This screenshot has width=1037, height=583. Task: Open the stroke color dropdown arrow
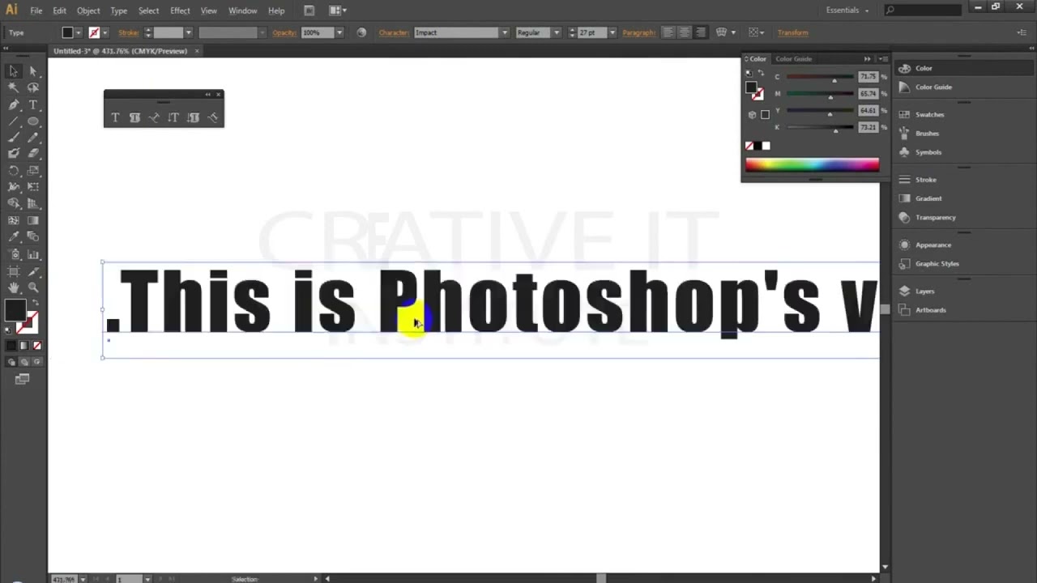tap(105, 32)
